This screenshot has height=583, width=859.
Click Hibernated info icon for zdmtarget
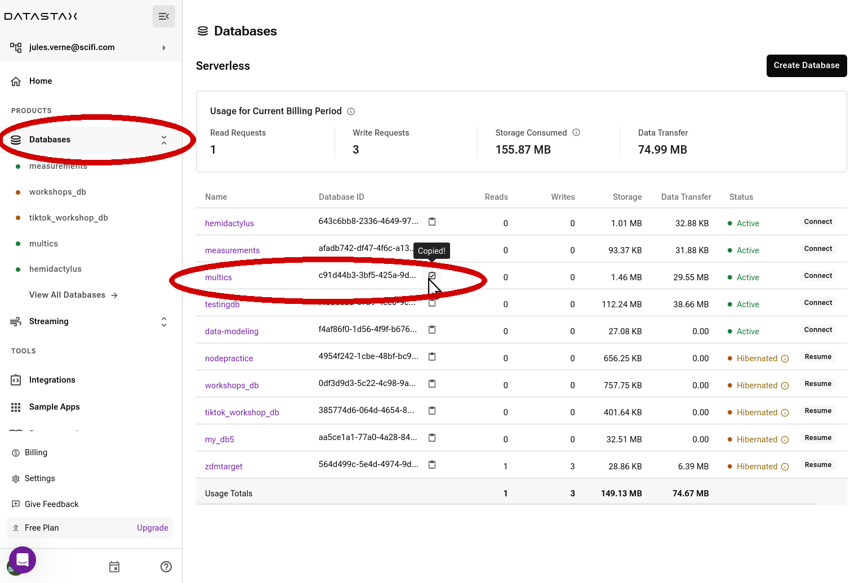coord(785,467)
